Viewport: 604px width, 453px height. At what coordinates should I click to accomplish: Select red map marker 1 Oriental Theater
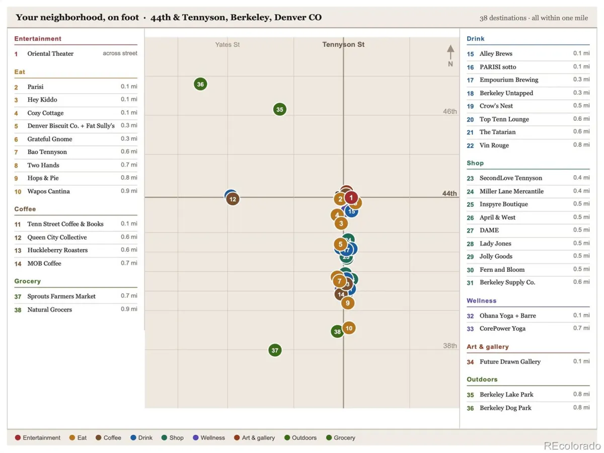tap(351, 198)
